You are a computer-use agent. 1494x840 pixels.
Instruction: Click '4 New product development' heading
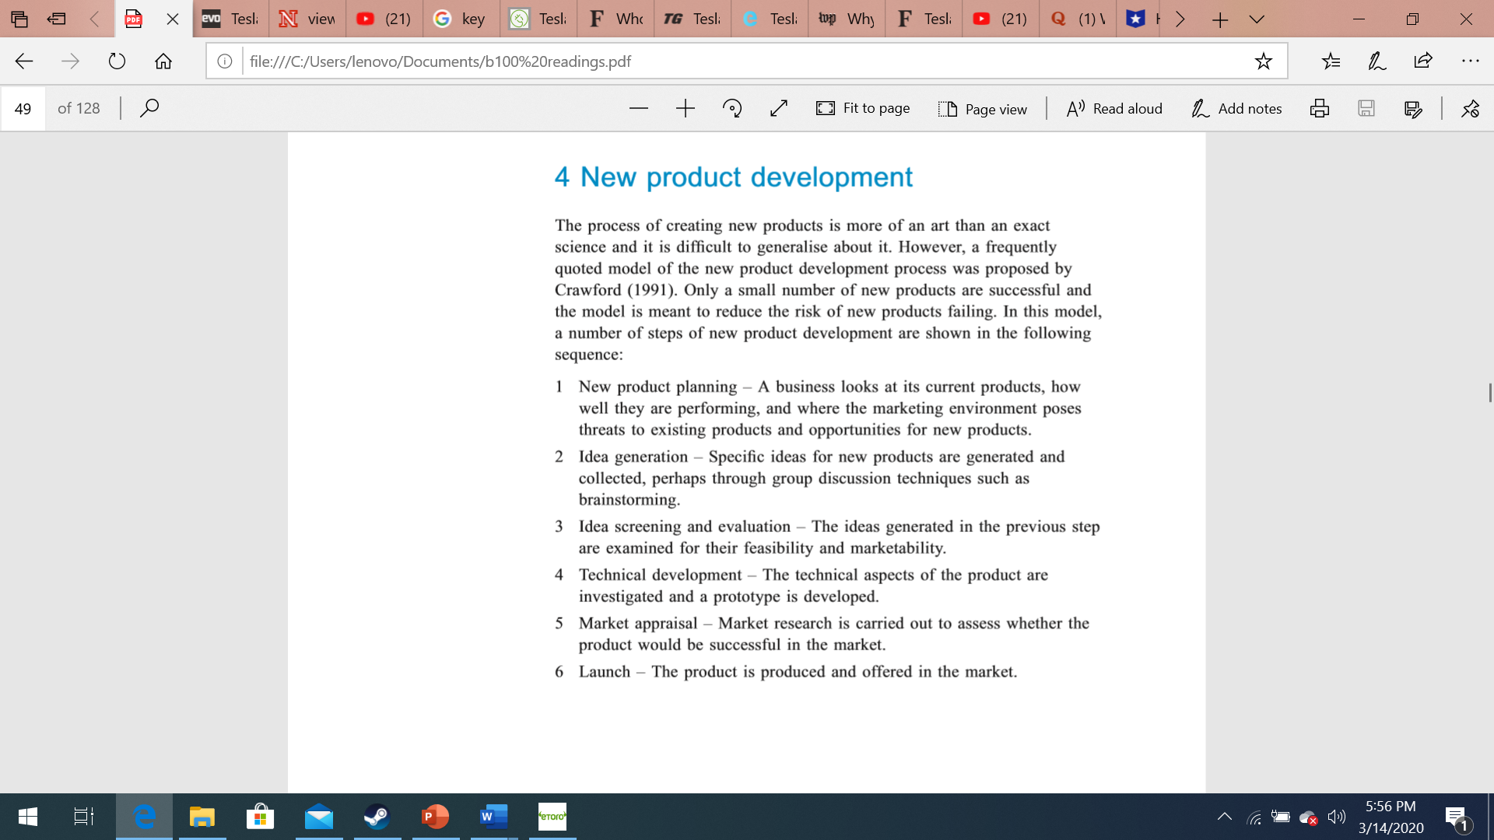tap(733, 177)
